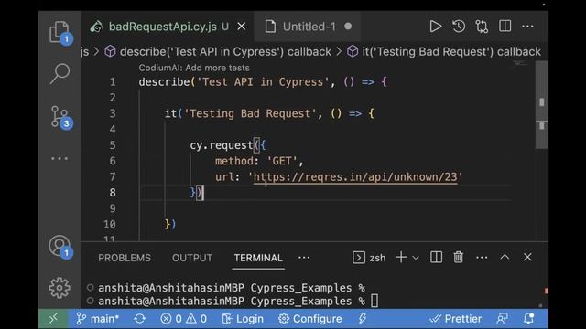The width and height of the screenshot is (586, 329).
Task: Open errors and warnings count
Action: 183,319
